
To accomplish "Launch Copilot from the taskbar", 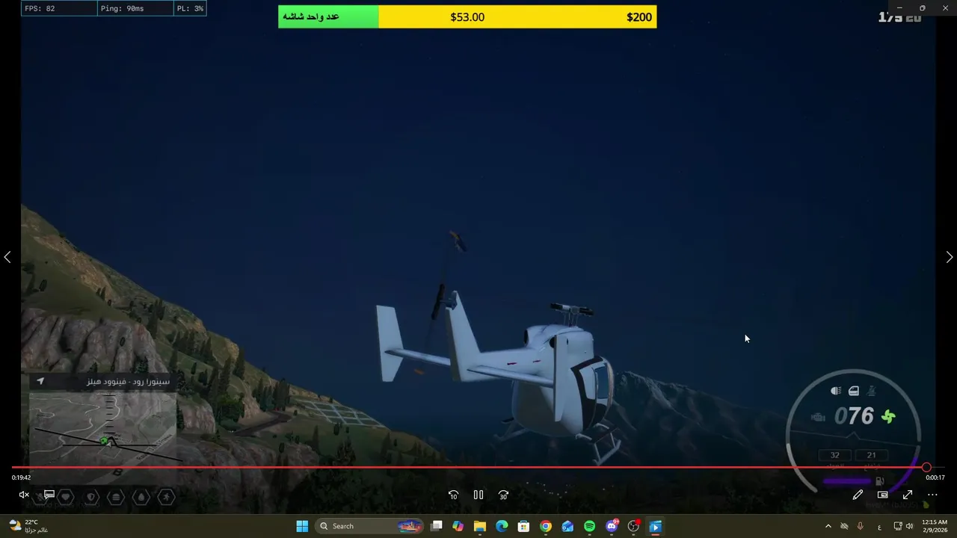I will coord(458,526).
